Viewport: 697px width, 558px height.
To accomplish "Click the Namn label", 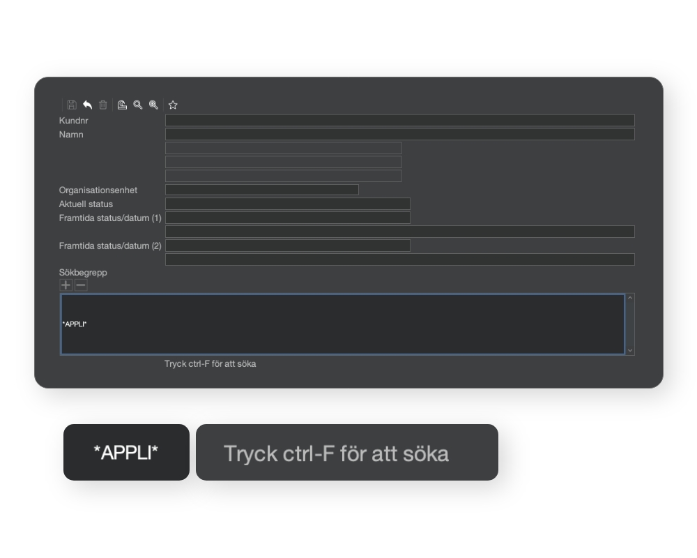I will pos(71,135).
